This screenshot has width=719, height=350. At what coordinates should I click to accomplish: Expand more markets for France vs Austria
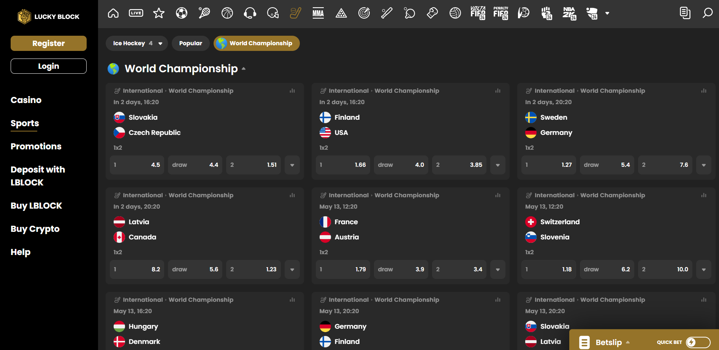pos(498,269)
